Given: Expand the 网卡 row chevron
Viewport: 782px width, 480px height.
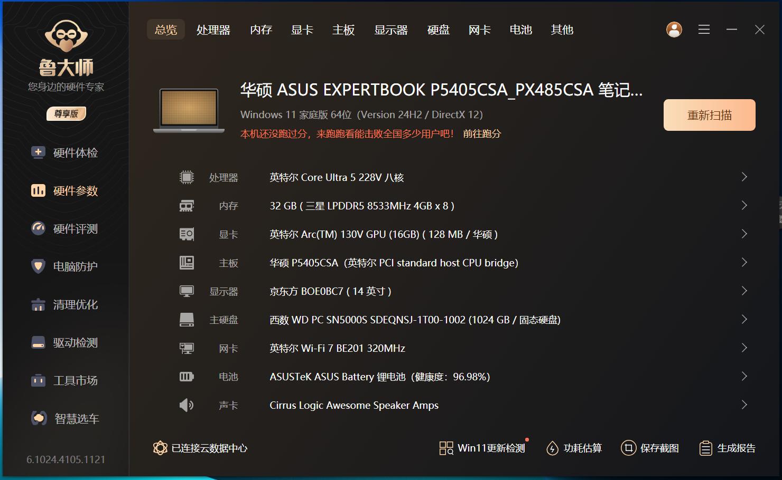Looking at the screenshot, I should pos(744,348).
